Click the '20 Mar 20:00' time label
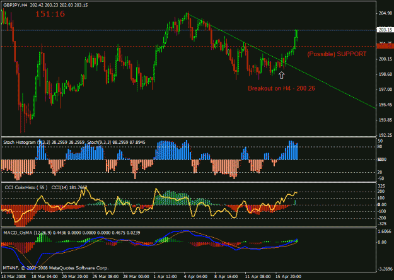This screenshot has width=394, height=280. click(x=75, y=276)
